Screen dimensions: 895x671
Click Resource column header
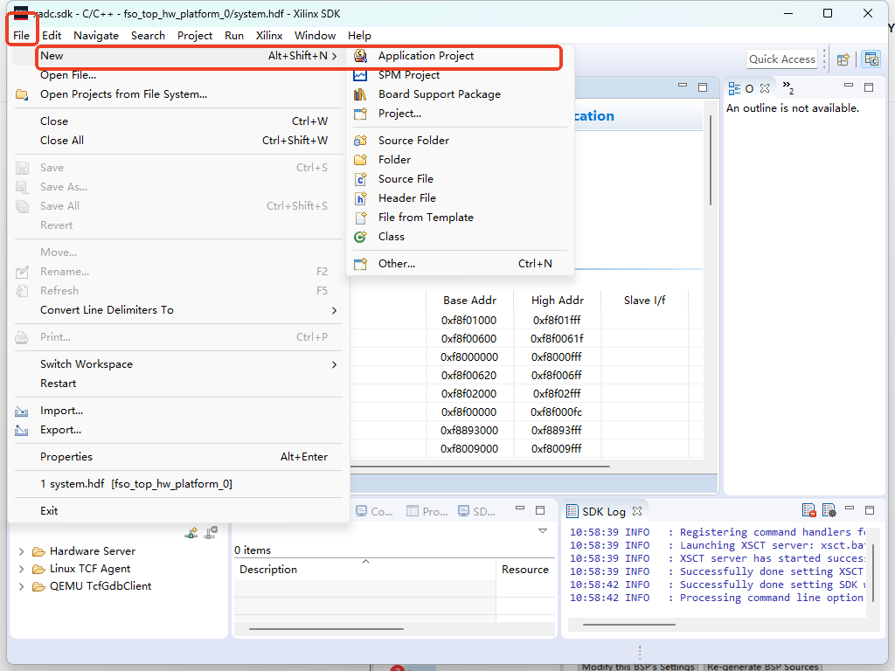tap(525, 570)
